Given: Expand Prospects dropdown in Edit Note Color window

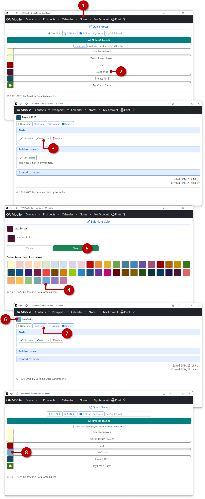Looking at the screenshot, I should coord(51,214).
